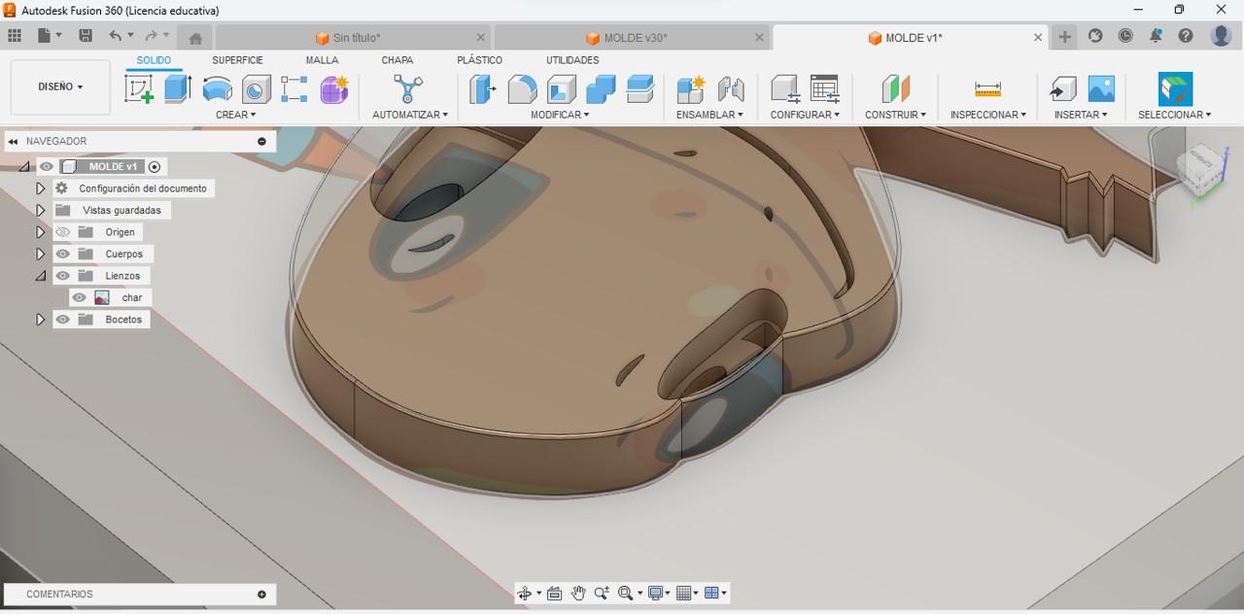1244x614 pixels.
Task: Switch to the UTILIDADES tab
Action: click(572, 60)
